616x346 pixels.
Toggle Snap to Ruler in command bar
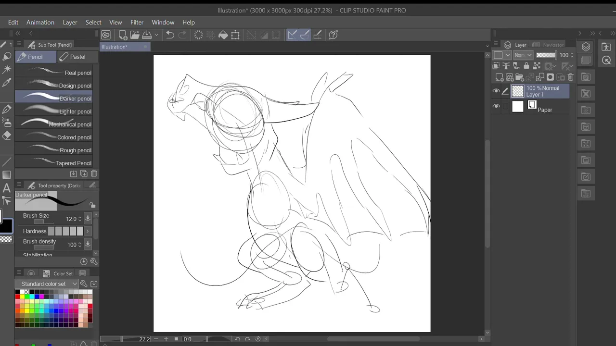292,35
